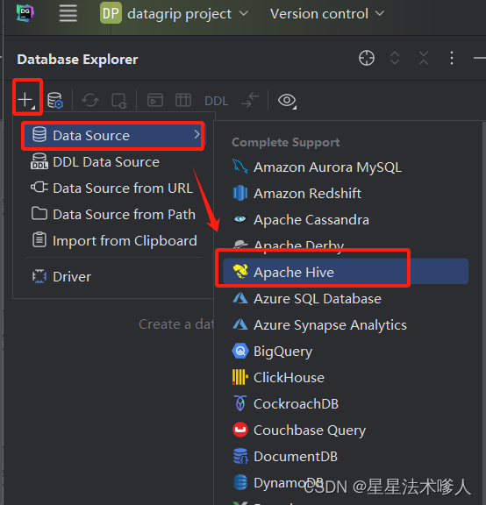Screen dimensions: 486x505
Task: Click the Jump to source arrows icon
Action: coord(250,100)
